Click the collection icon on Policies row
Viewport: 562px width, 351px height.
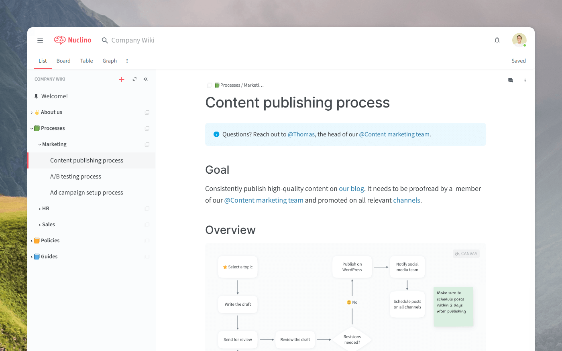pyautogui.click(x=147, y=241)
